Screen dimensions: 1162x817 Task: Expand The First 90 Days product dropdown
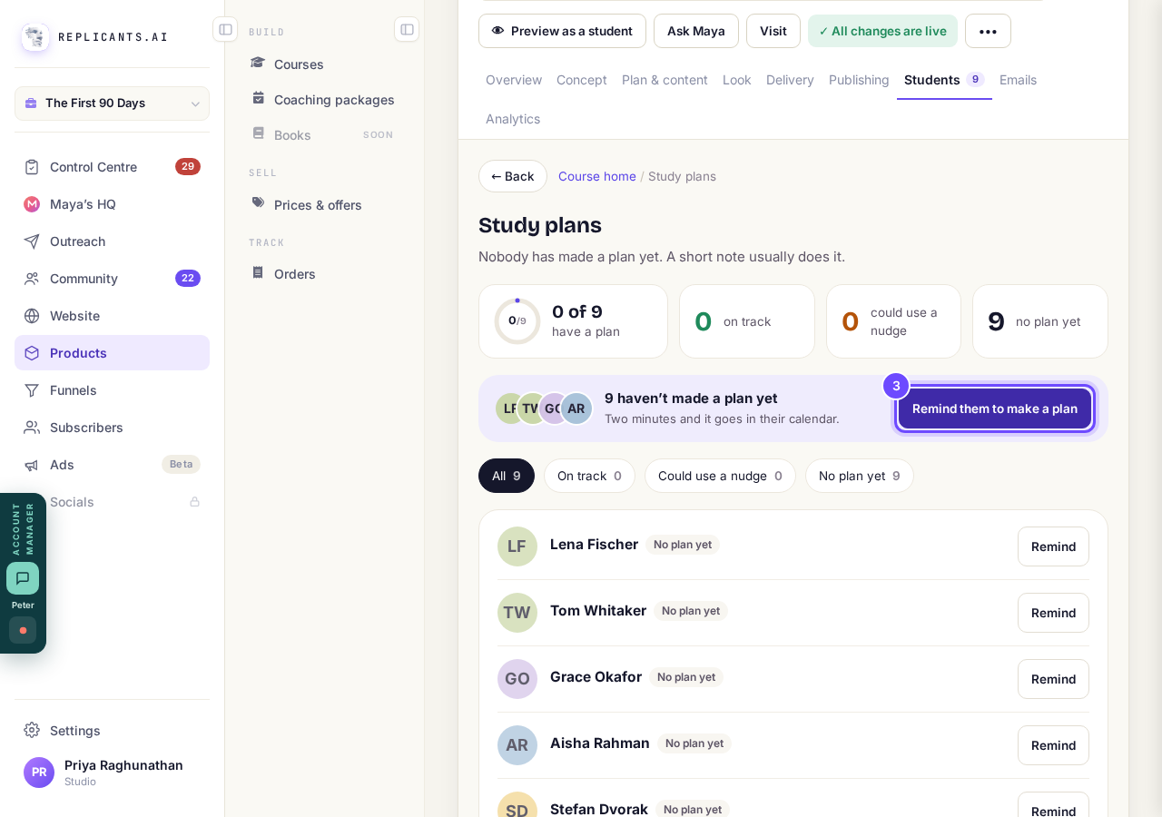tap(112, 103)
